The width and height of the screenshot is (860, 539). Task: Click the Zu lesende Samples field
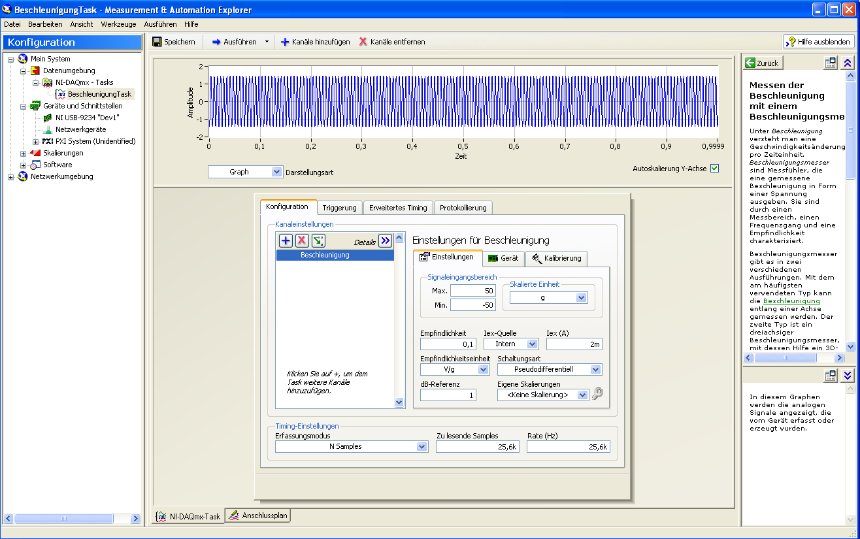coord(478,446)
